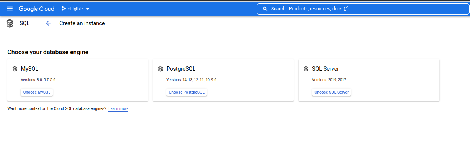
Task: Click the Versions: 14, 13, 12, 11, 10, 9.6 text
Action: [x=191, y=80]
